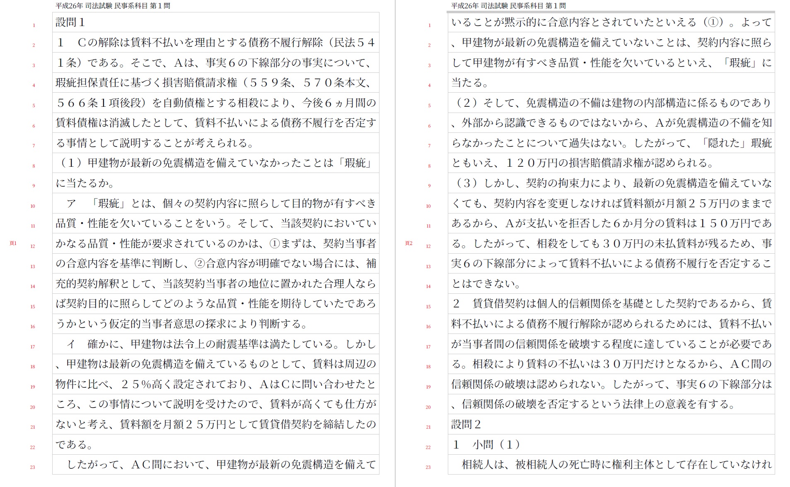Click line number 21 on the right page
790x487 pixels.
pos(428,427)
